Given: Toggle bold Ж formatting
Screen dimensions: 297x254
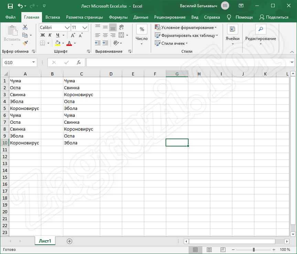Looking at the screenshot, I should click(x=42, y=35).
